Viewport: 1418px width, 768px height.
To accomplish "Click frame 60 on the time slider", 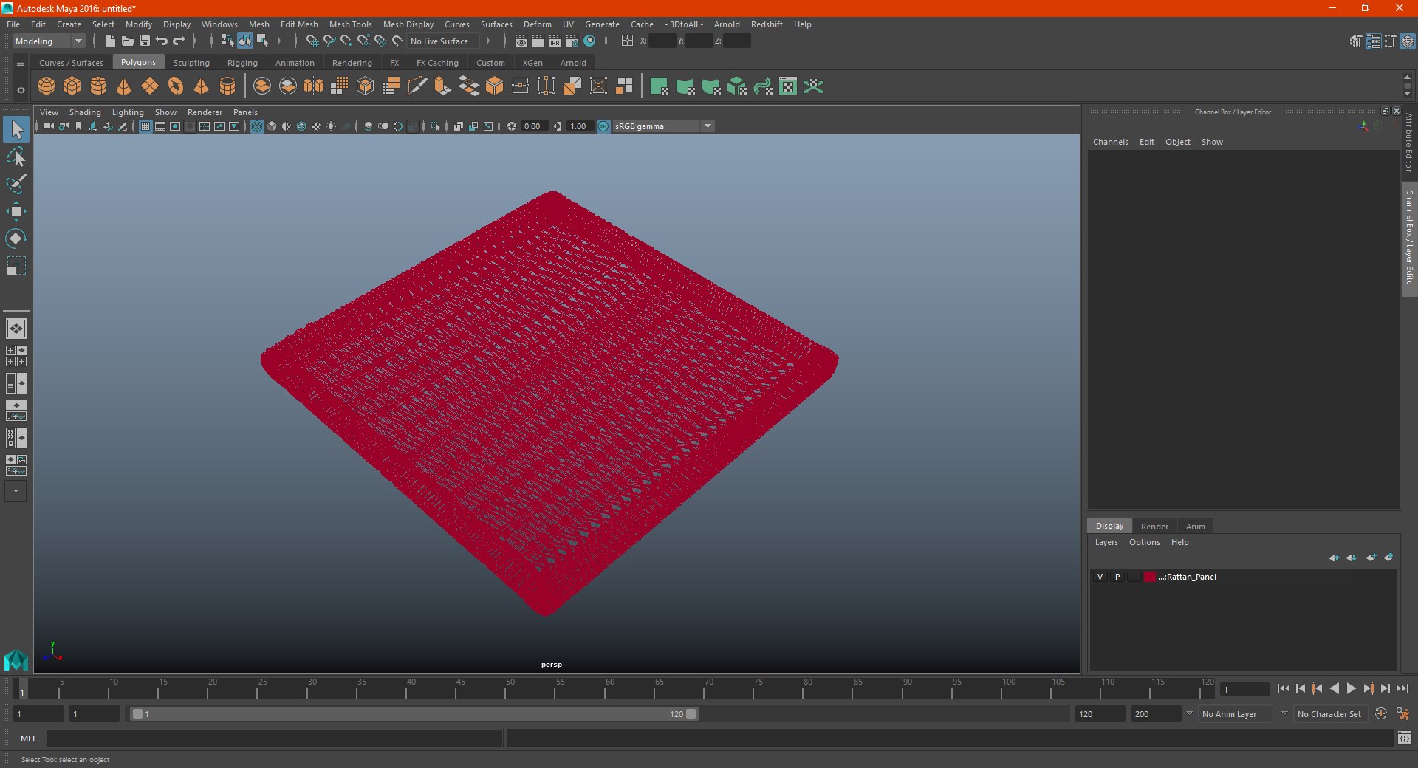I will click(605, 689).
